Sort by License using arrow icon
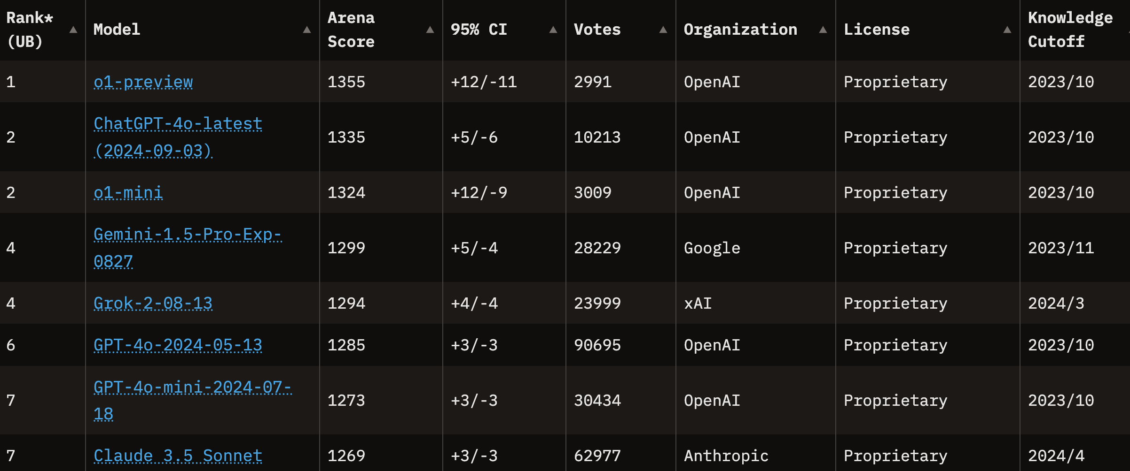Viewport: 1130px width, 471px height. click(1007, 30)
